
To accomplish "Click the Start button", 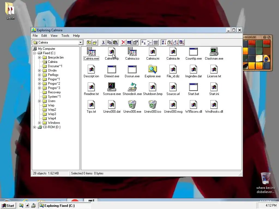I will pos(8,206).
